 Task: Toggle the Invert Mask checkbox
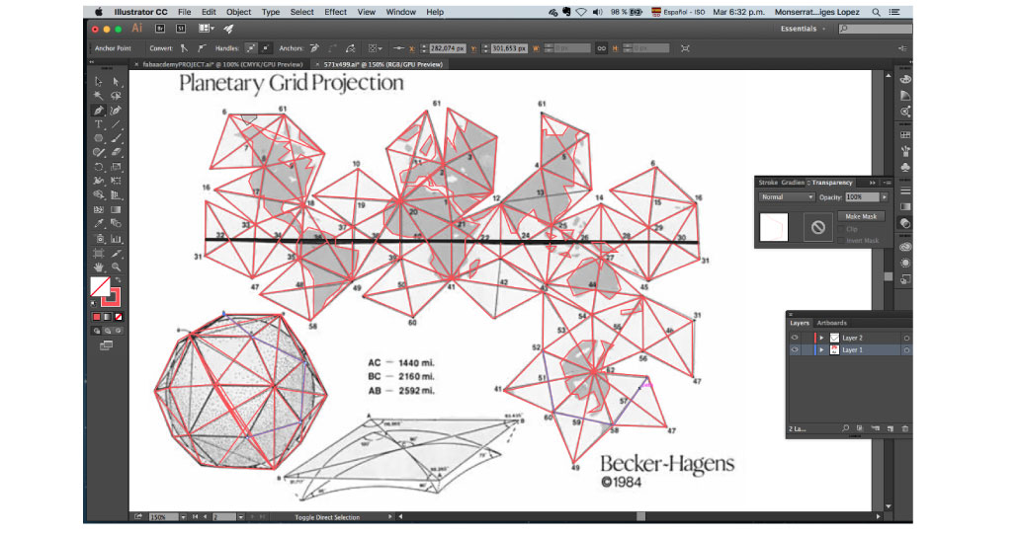pos(841,241)
